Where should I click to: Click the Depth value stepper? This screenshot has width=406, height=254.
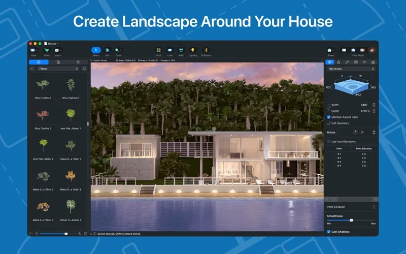tap(374, 111)
